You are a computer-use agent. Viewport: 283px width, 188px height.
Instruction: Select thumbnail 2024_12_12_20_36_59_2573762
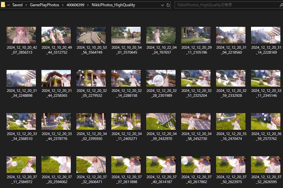pyautogui.click(x=266, y=122)
